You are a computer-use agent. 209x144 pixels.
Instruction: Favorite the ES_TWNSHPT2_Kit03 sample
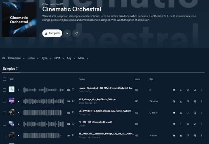pos(188,113)
